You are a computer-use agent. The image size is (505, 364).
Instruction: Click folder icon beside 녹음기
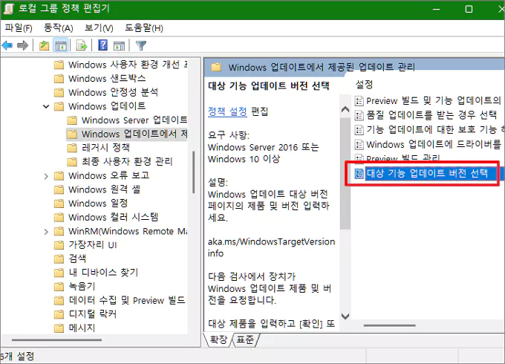[59, 286]
